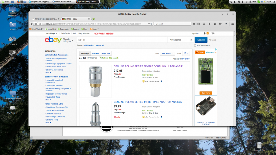Screen dimensions: 276x155
Task: Open the Firefox downloads arrow
Action: 209,24
